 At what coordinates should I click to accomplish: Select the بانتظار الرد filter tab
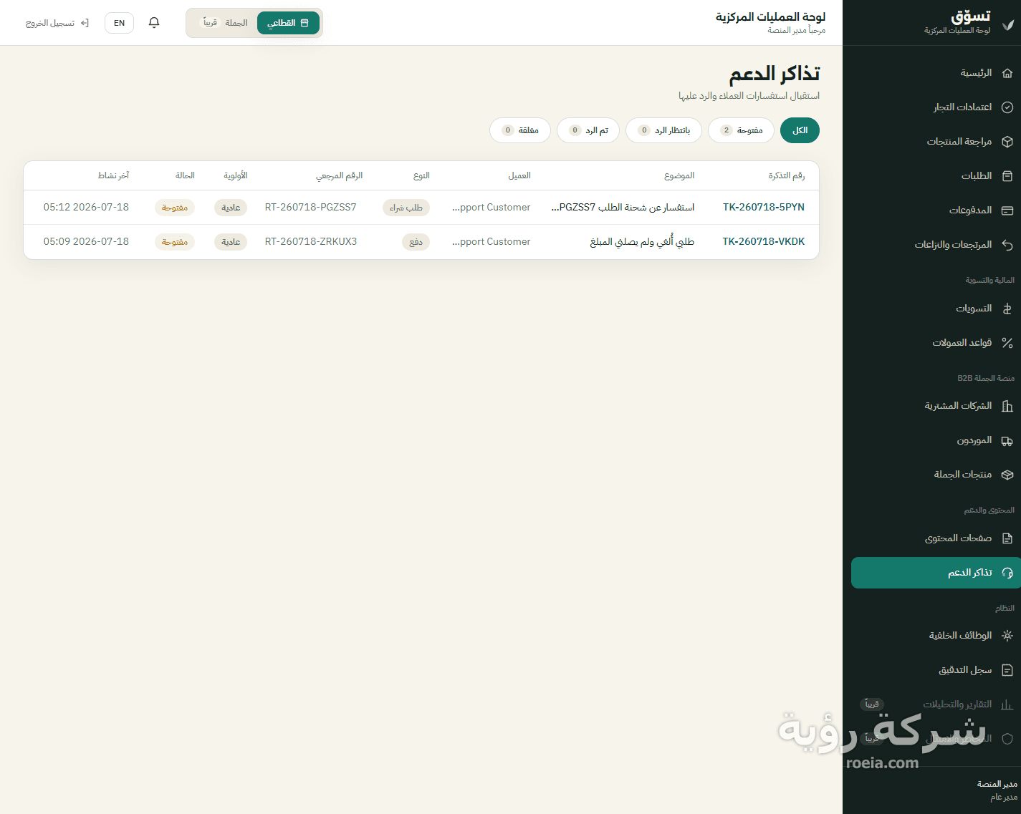click(663, 130)
